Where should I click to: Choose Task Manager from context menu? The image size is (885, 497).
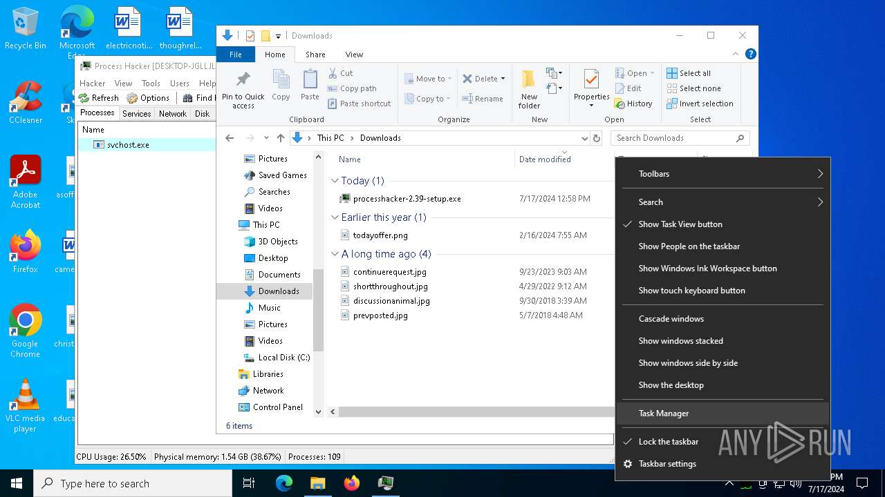tap(723, 413)
